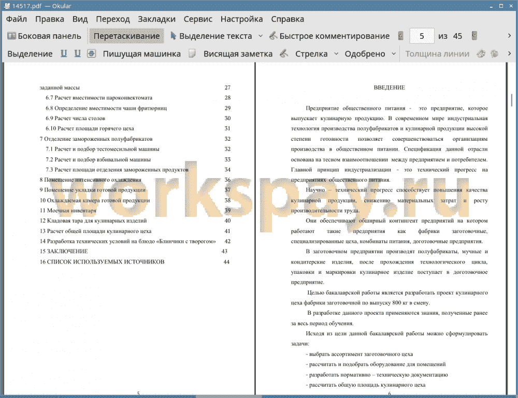Expand the hidden main toolbar items chevron

[509, 36]
